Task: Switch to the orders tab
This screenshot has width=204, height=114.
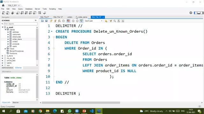Action: pyautogui.click(x=70, y=17)
